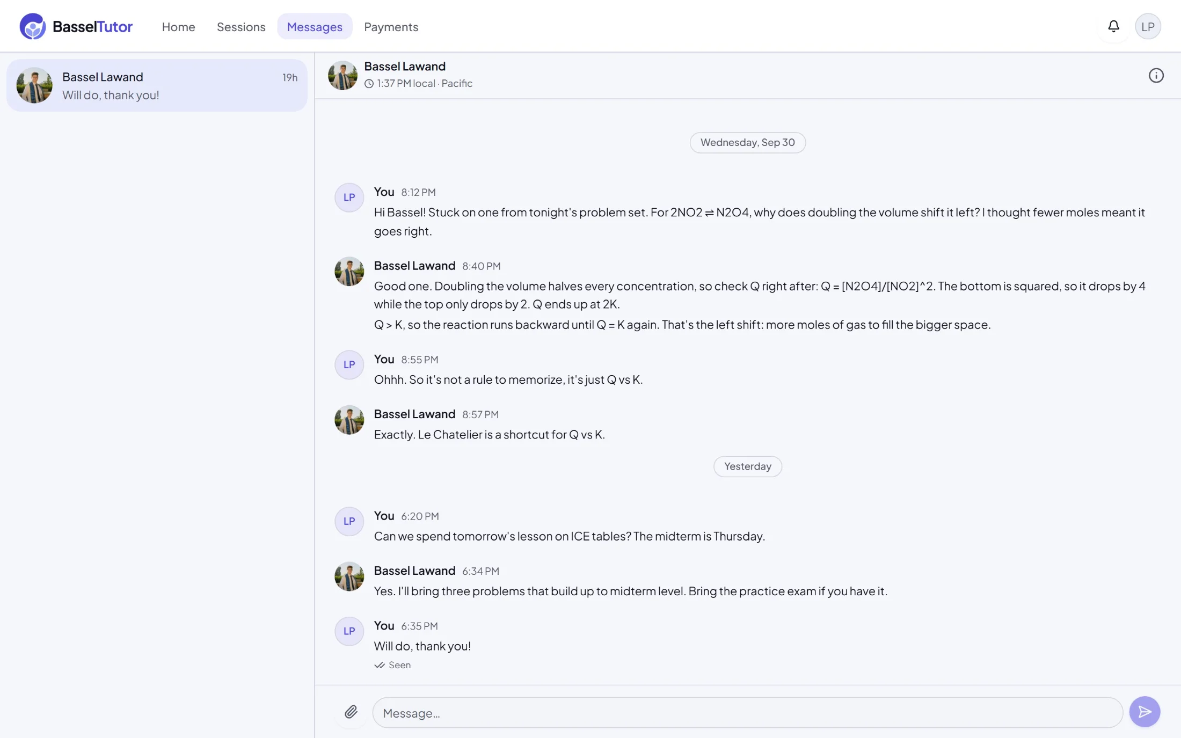This screenshot has height=738, width=1181.
Task: Click Bassel Lawand name in chat header
Action: [405, 66]
